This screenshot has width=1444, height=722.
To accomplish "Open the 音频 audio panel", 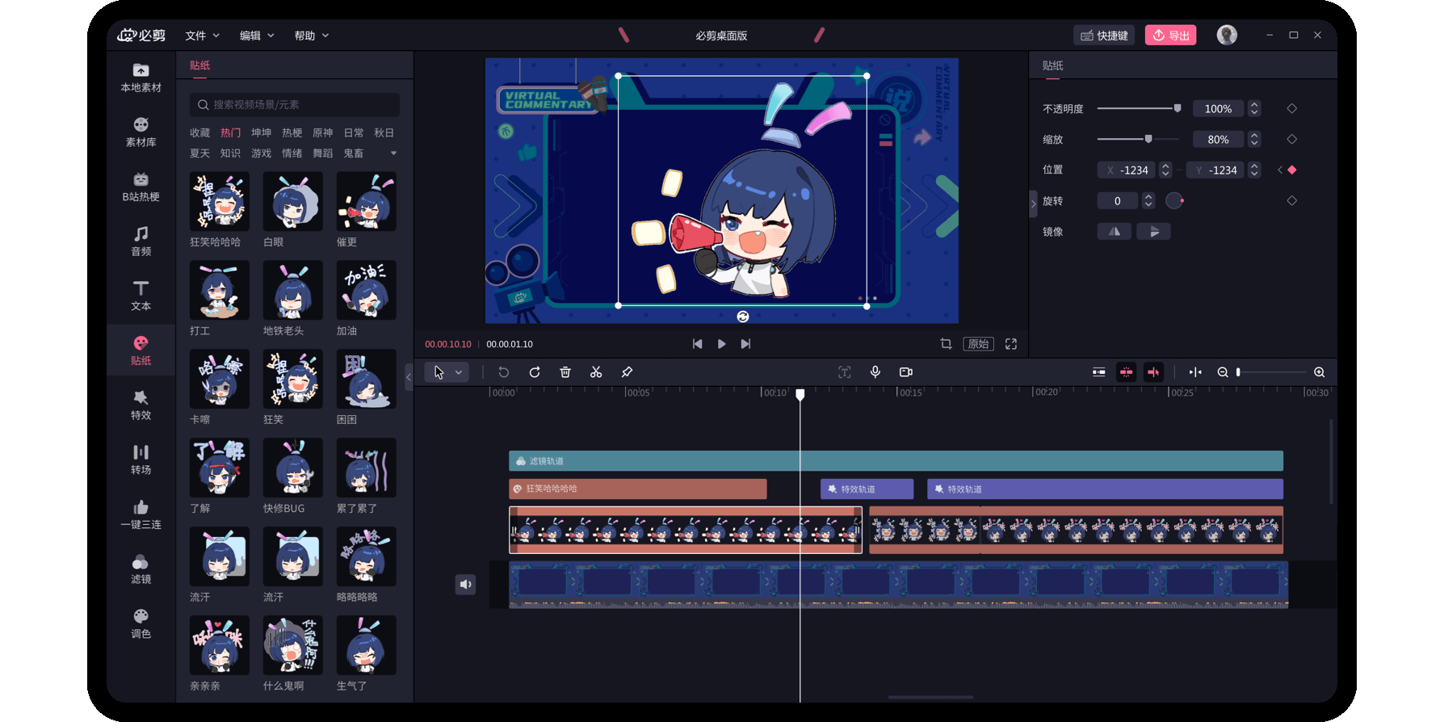I will (141, 241).
